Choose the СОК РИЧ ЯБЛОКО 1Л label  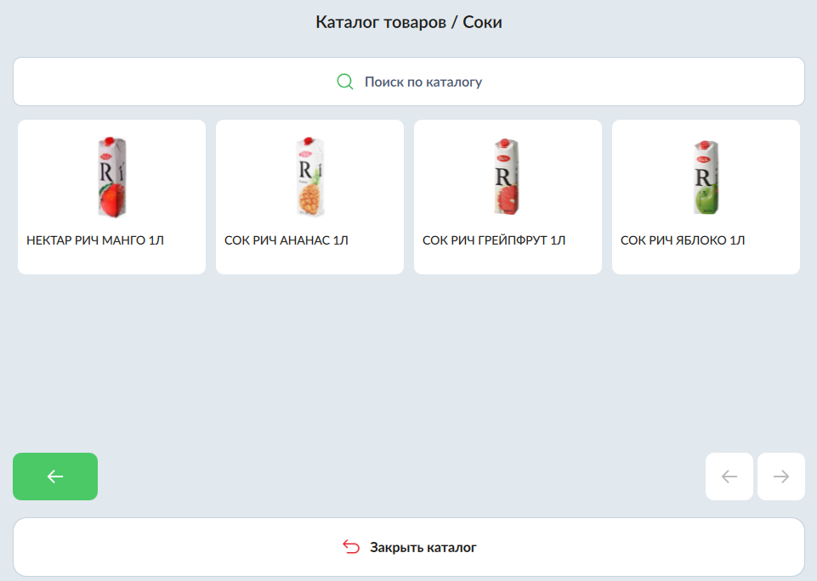(x=683, y=240)
